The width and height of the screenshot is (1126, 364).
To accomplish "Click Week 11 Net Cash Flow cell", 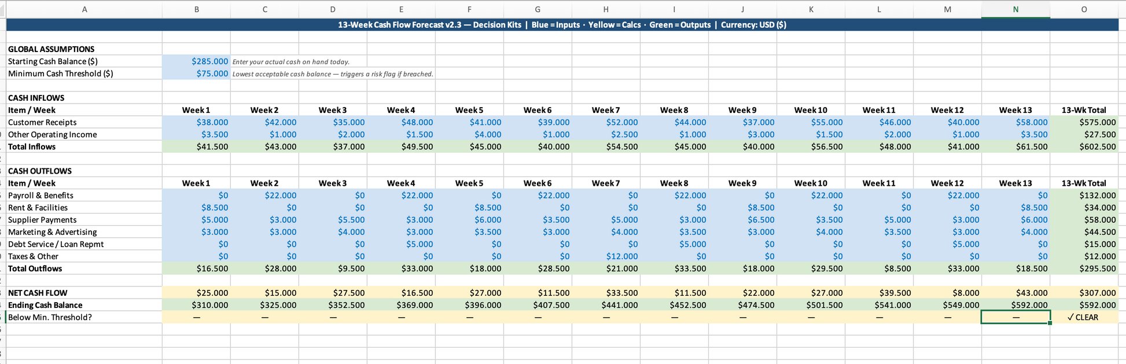I will coord(879,293).
